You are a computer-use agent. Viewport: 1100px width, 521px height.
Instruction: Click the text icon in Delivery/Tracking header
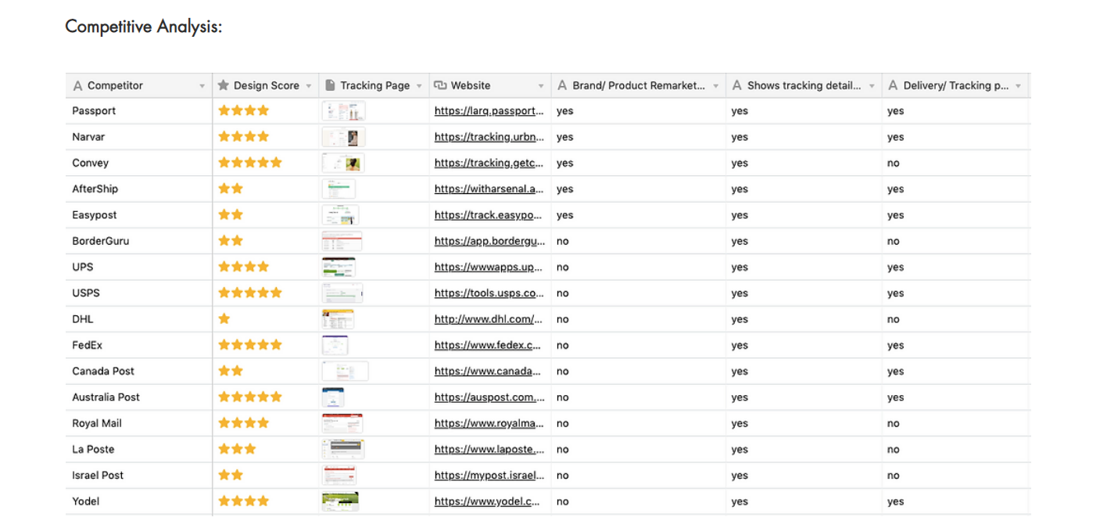point(893,85)
